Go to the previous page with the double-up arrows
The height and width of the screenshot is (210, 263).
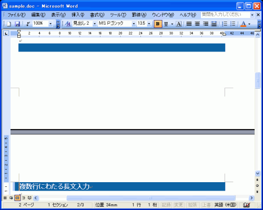pos(257,180)
